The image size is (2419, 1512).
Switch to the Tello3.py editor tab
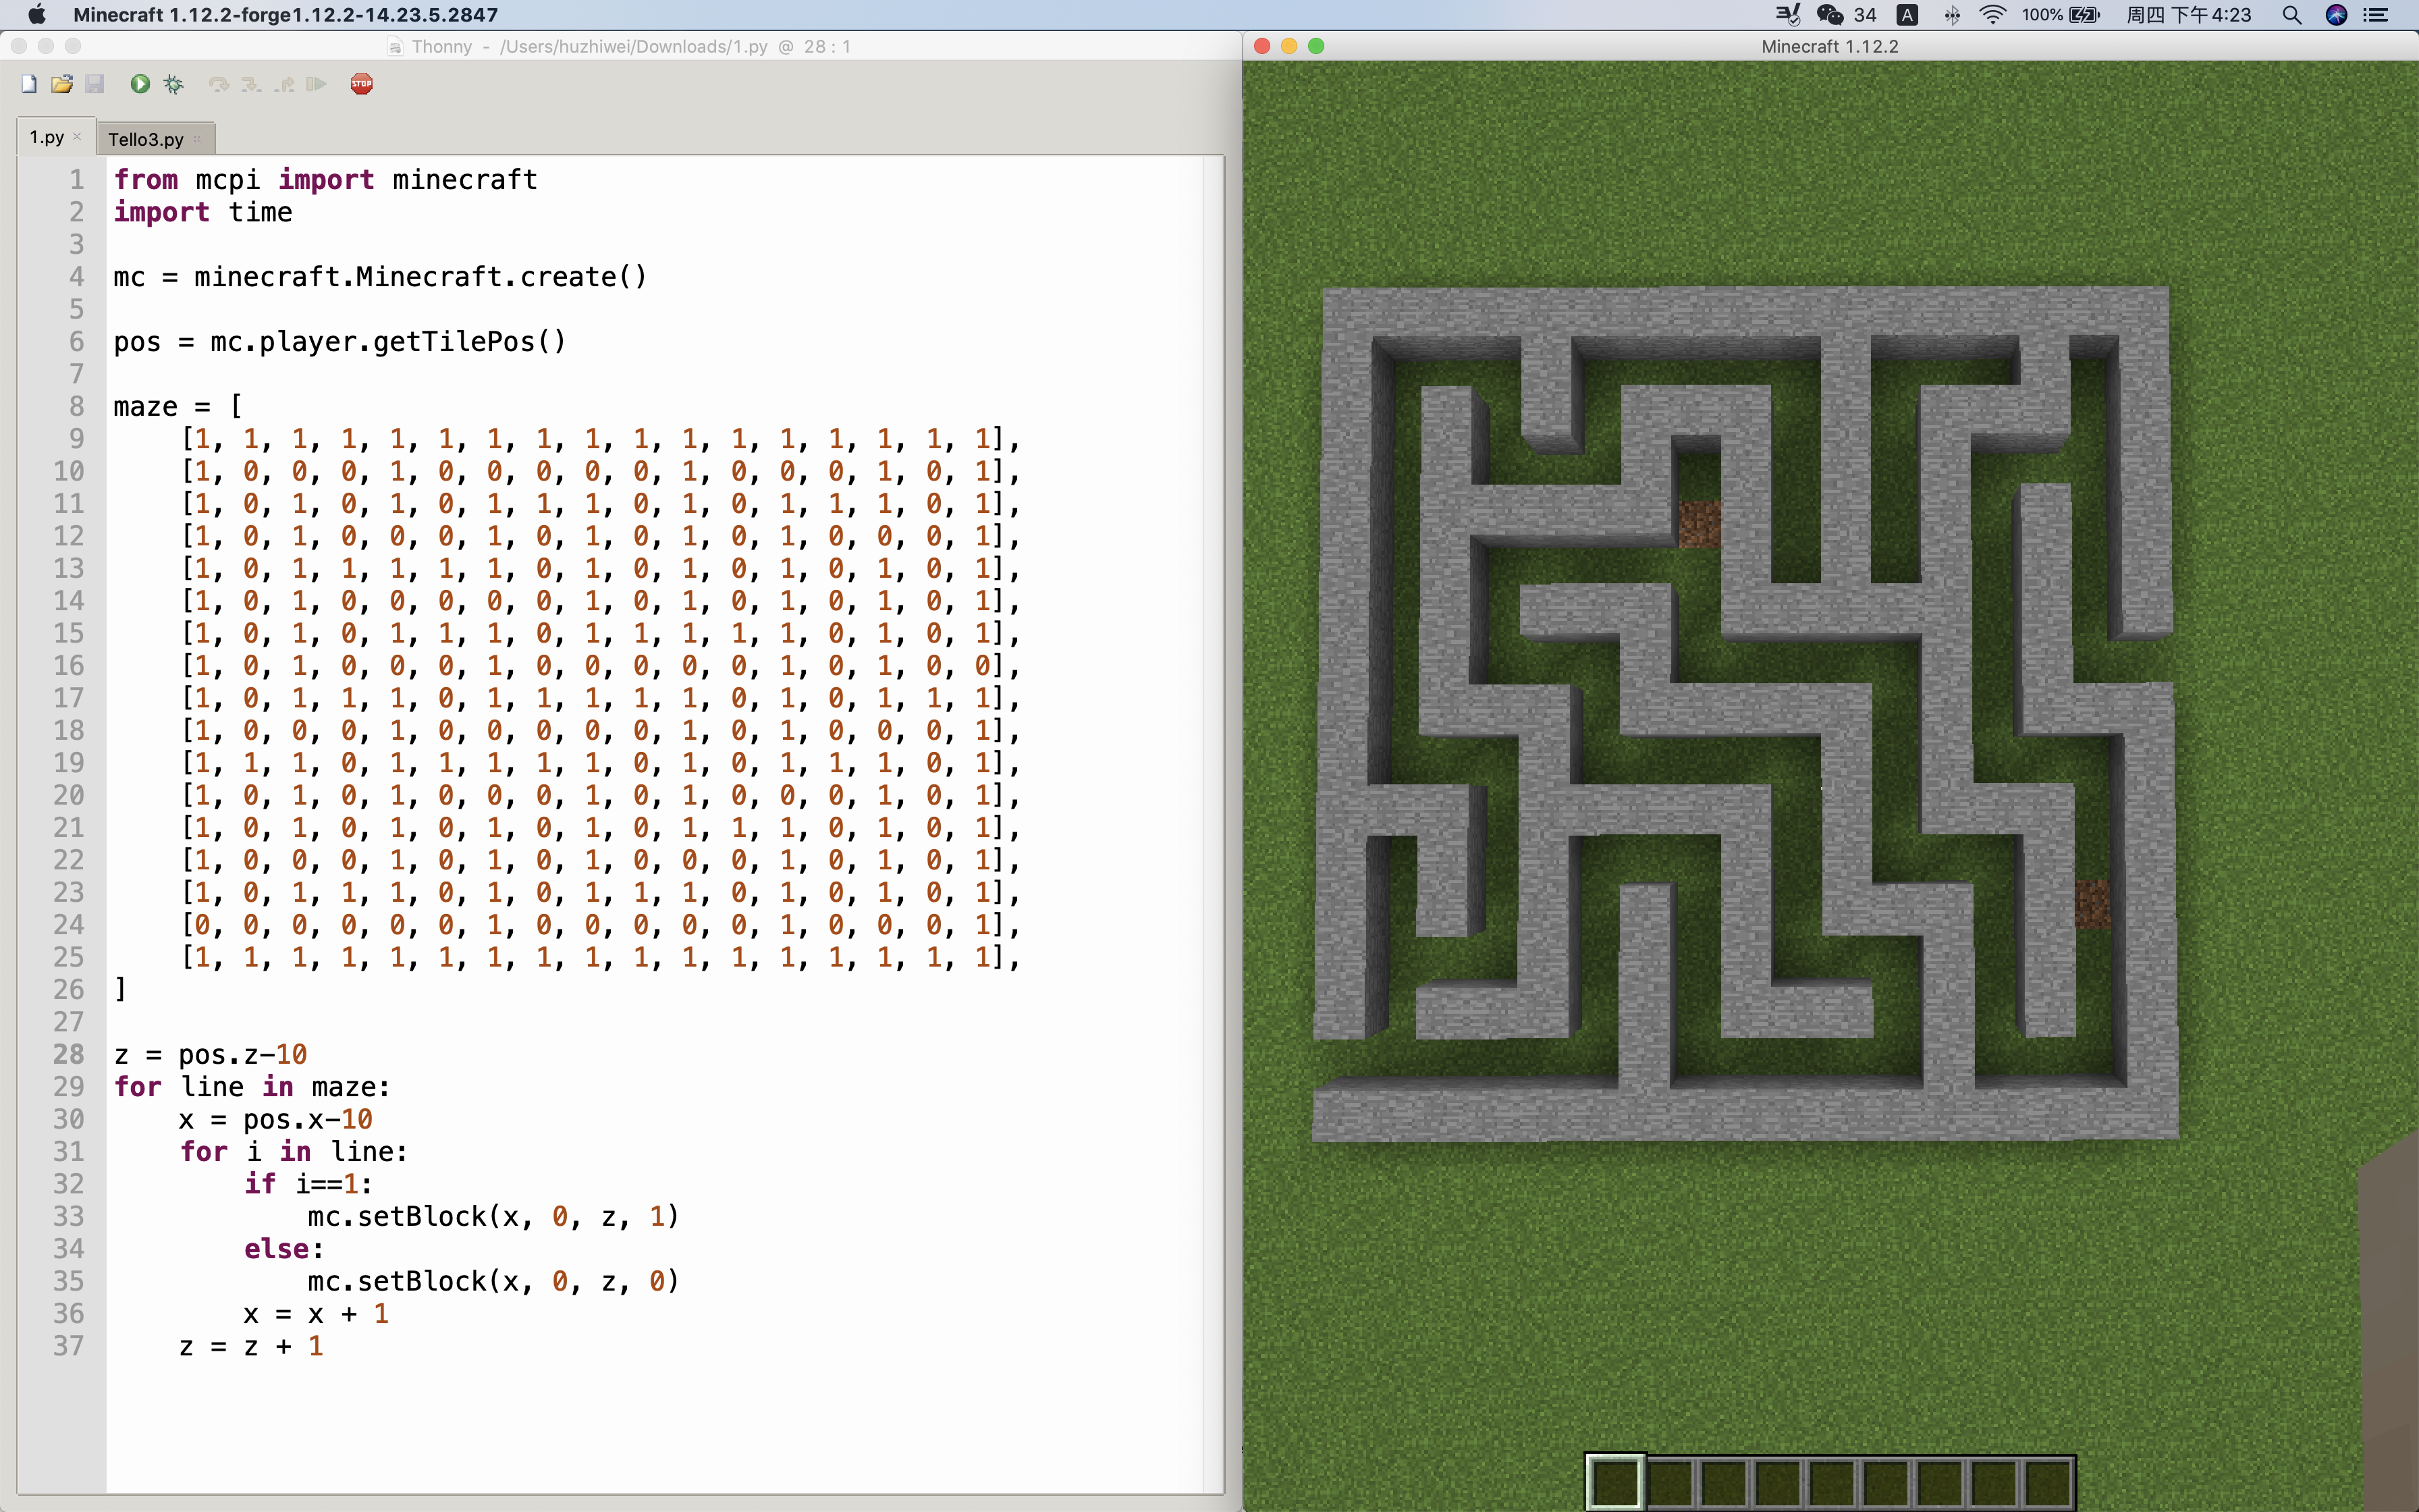[x=146, y=139]
